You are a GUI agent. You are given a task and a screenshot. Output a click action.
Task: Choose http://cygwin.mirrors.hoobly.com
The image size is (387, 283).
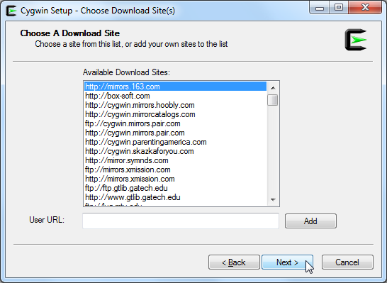176,105
